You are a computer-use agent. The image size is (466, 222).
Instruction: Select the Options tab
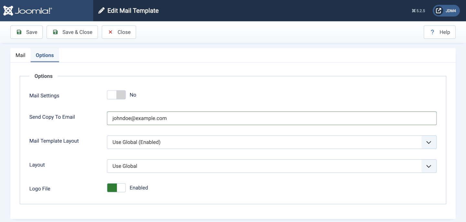point(45,55)
